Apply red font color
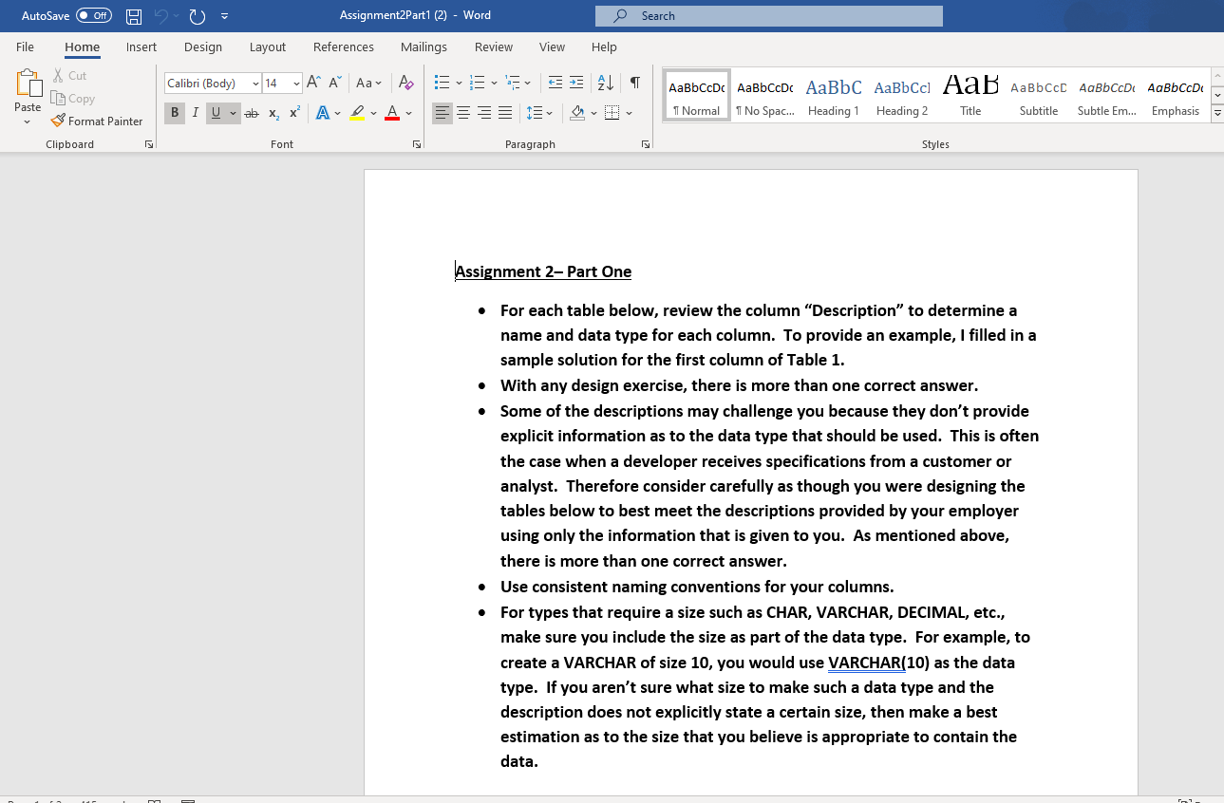The image size is (1224, 803). [392, 113]
